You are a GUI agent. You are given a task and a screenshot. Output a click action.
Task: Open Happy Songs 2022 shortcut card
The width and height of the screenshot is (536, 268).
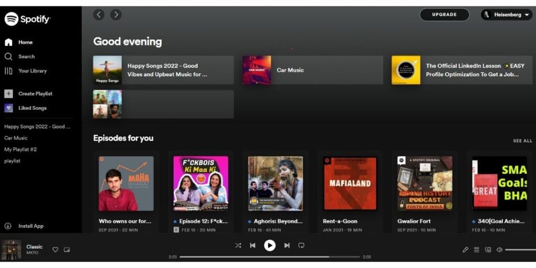click(x=163, y=70)
